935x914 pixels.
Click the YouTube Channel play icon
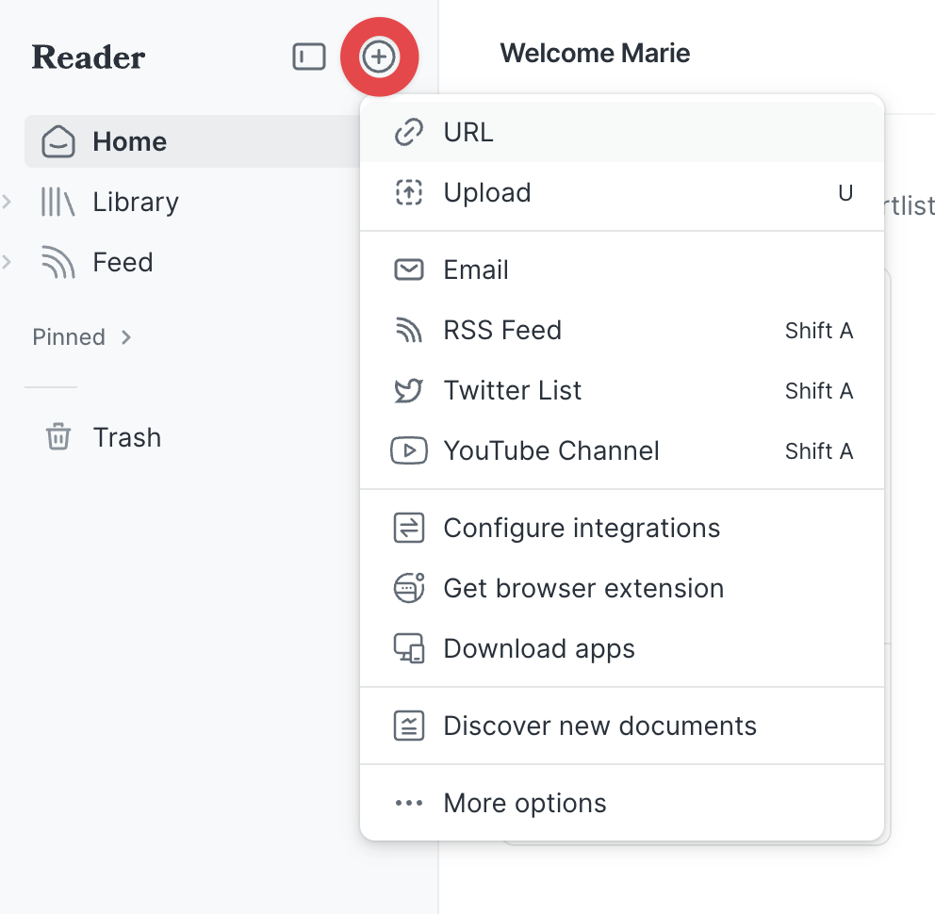tap(408, 451)
